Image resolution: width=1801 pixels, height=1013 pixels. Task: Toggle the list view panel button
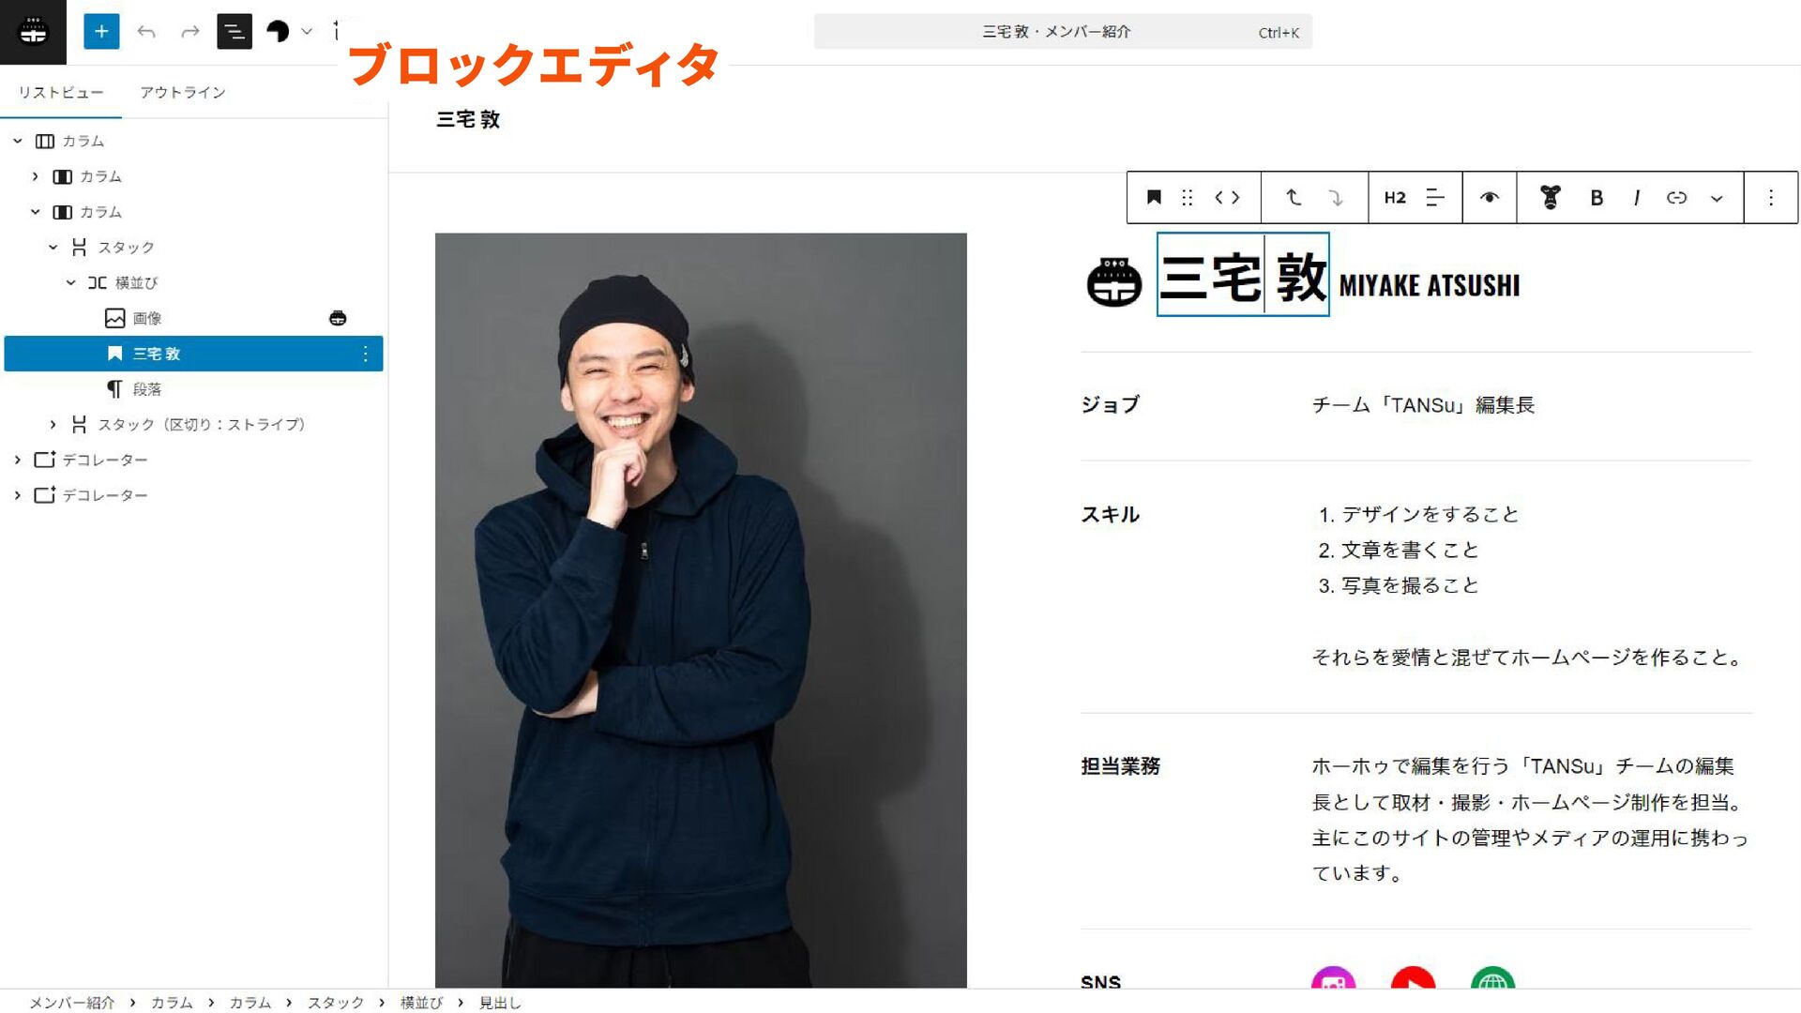[235, 32]
